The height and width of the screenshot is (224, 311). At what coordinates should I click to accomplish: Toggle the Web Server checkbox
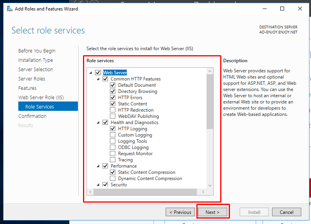point(98,73)
